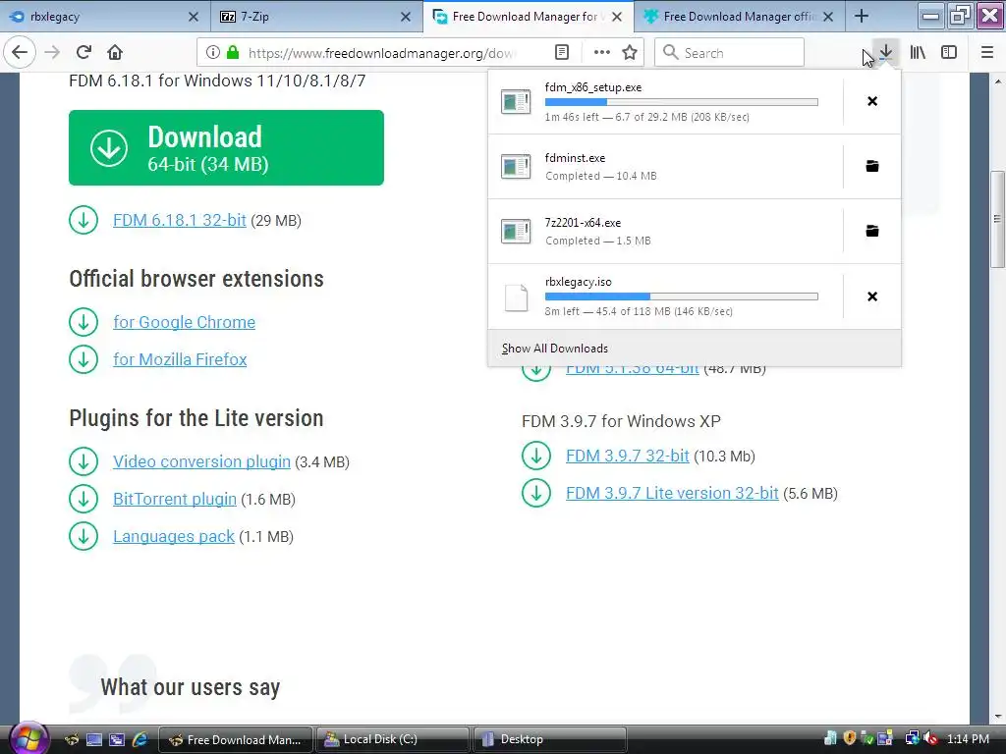1006x754 pixels.
Task: Switch to the Free Download Manager official tab
Action: 738,17
